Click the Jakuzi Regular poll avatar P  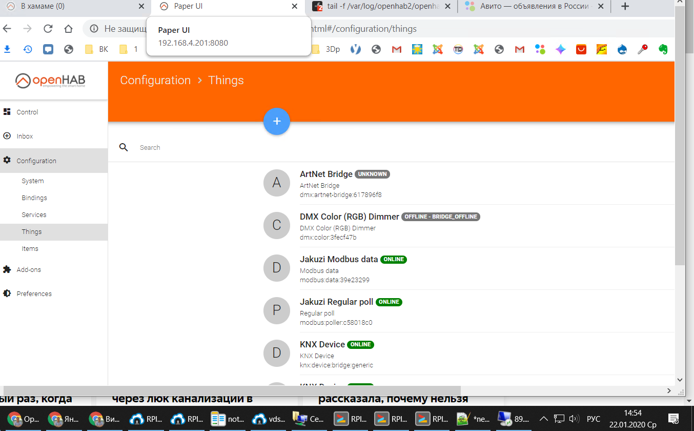[x=277, y=310]
